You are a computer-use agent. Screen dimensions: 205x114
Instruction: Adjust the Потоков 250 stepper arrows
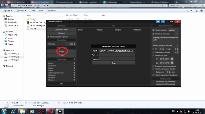pos(74,44)
